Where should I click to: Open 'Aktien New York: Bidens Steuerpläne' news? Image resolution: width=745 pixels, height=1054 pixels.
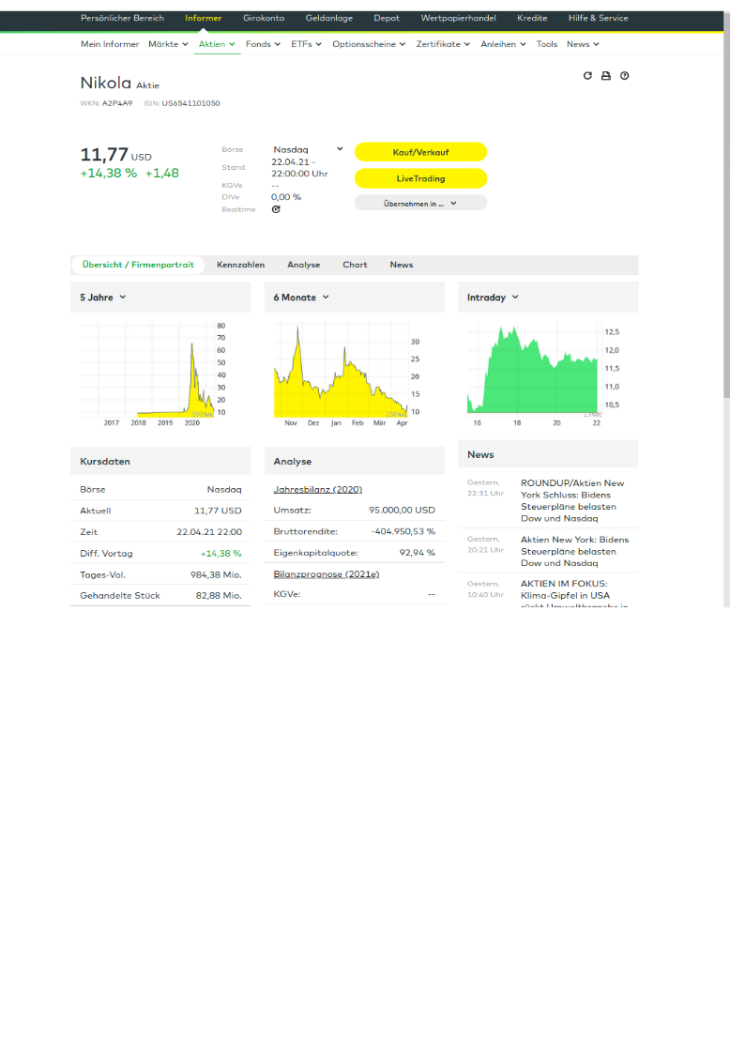pyautogui.click(x=574, y=551)
